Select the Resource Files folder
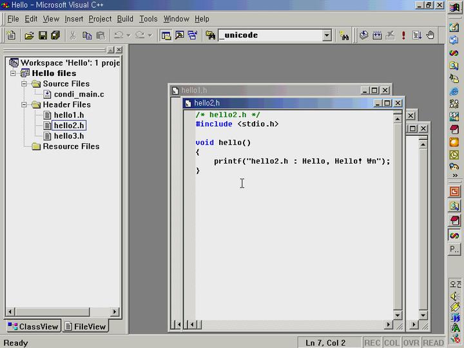Viewport: 464px width, 348px height. (x=71, y=146)
